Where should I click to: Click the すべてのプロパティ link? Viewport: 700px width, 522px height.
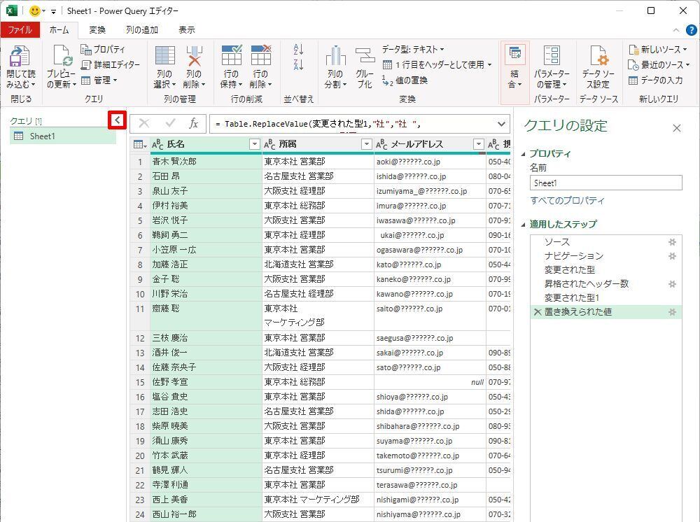567,201
